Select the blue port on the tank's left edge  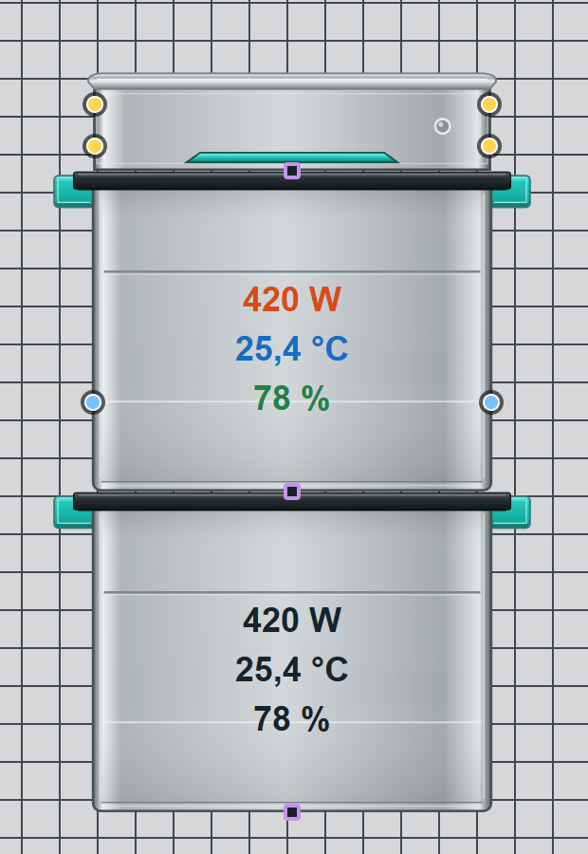pos(93,402)
